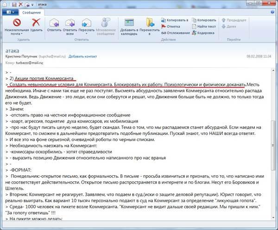Screen dimensions: 278x230
Task: Click sender address (tupcha@mail.ru)
Action: click(x=52, y=57)
